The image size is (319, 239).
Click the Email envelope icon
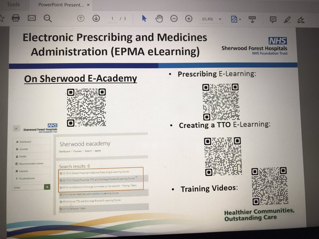32,18
